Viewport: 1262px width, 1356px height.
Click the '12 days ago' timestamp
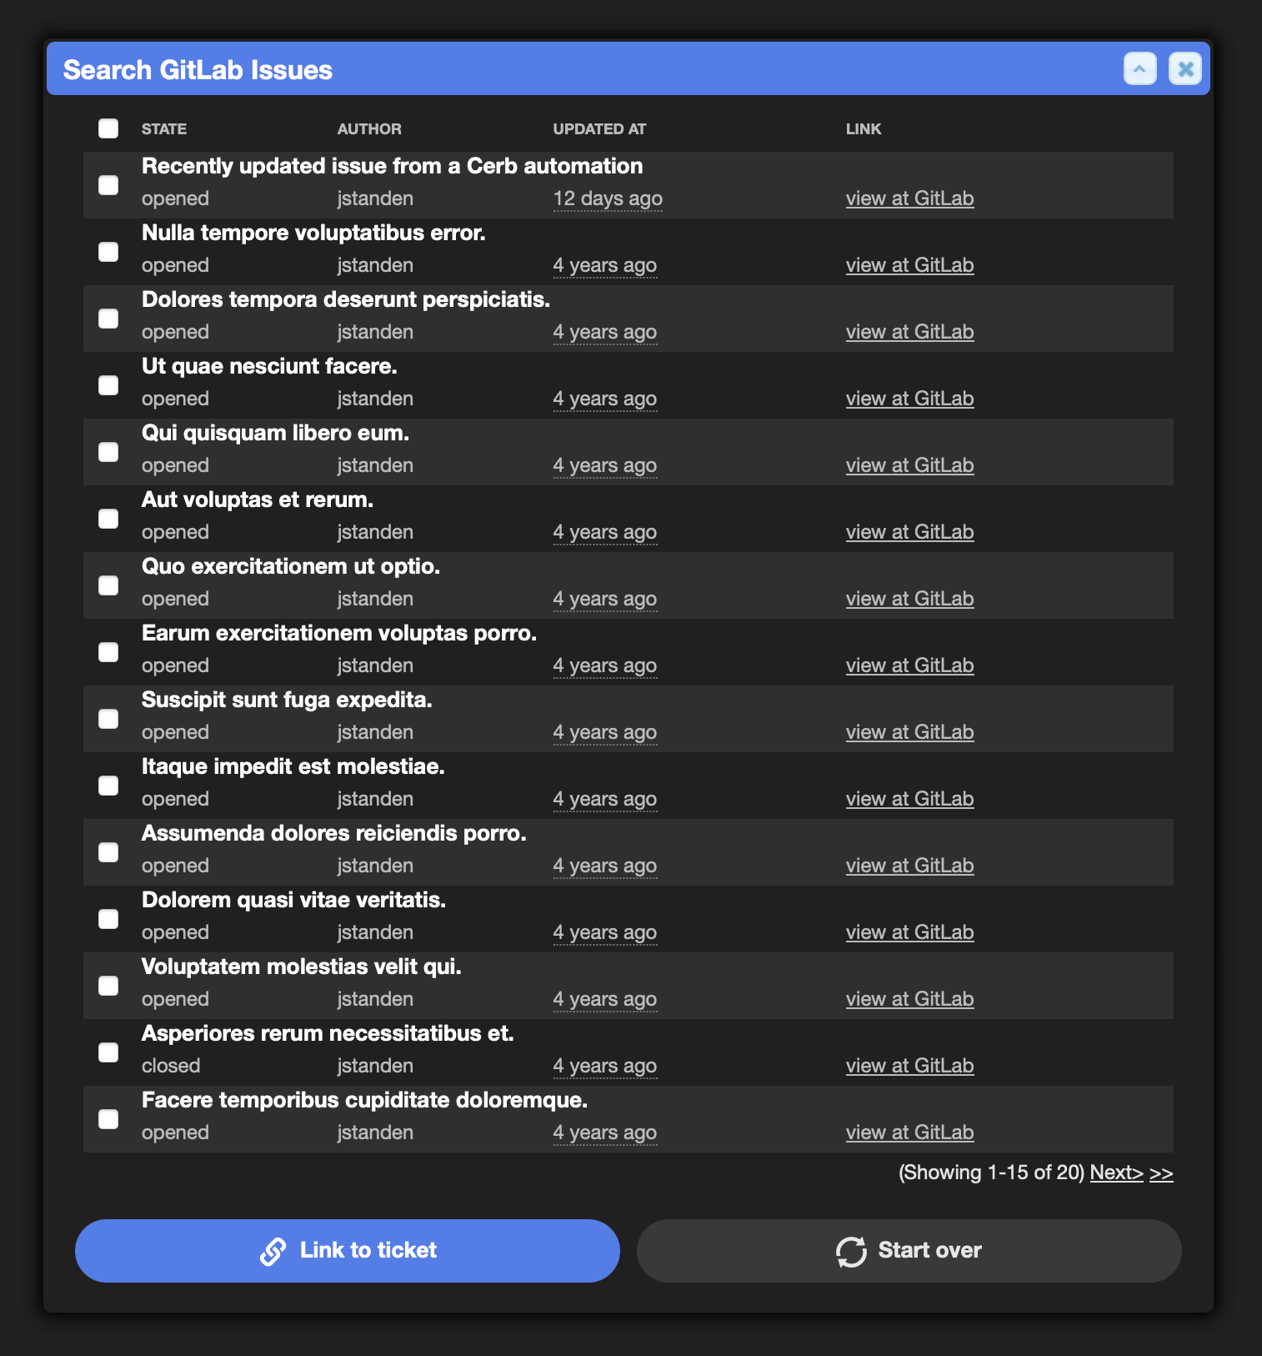tap(608, 198)
